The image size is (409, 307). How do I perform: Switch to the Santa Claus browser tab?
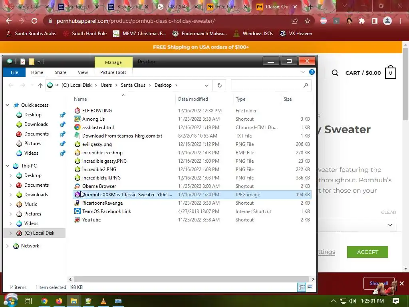[x=28, y=7]
